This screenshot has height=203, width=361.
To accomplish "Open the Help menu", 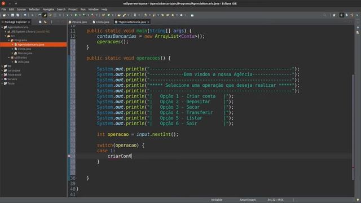I will click(x=104, y=10).
